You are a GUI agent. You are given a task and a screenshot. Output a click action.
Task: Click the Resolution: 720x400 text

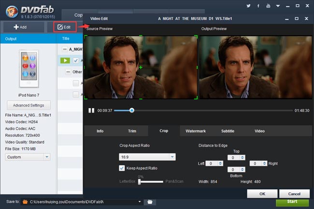coord(22,135)
